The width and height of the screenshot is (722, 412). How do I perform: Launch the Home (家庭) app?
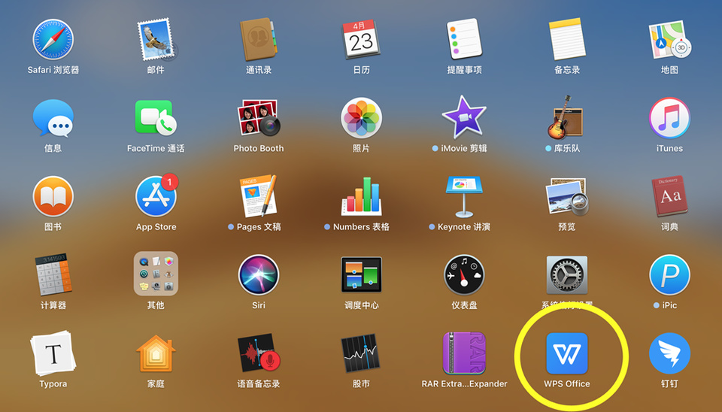(x=156, y=353)
